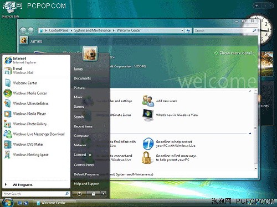Open Network from Start menu
The height and width of the screenshot is (207, 277).
click(80, 145)
